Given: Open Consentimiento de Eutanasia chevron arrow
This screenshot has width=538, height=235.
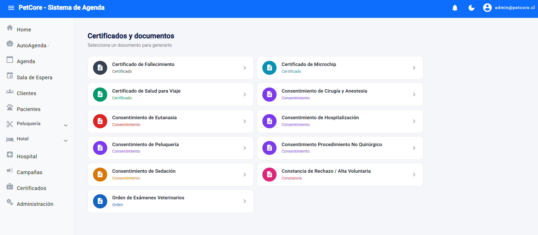Looking at the screenshot, I should (x=245, y=121).
